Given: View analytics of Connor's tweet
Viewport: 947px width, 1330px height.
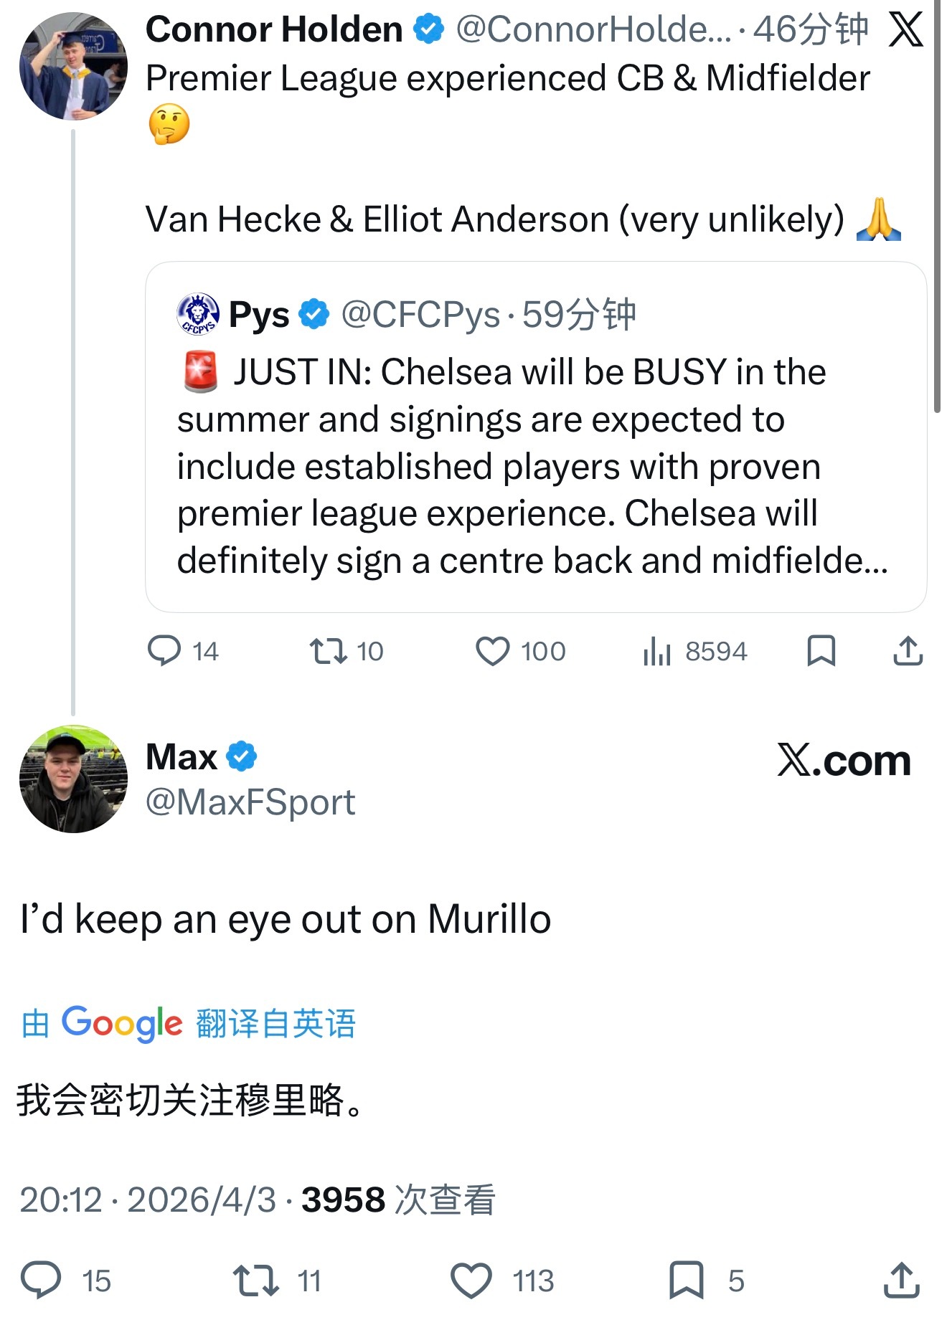Looking at the screenshot, I should click(657, 651).
